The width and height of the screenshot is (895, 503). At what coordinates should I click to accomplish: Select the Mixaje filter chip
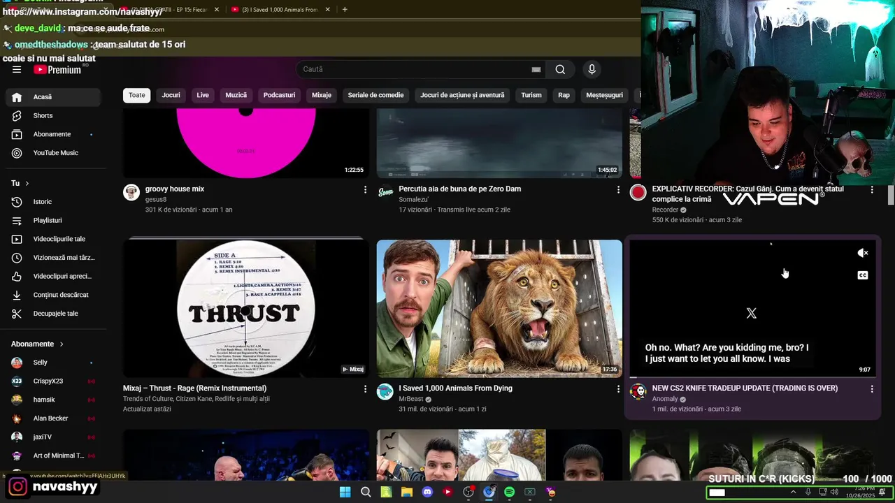[322, 95]
